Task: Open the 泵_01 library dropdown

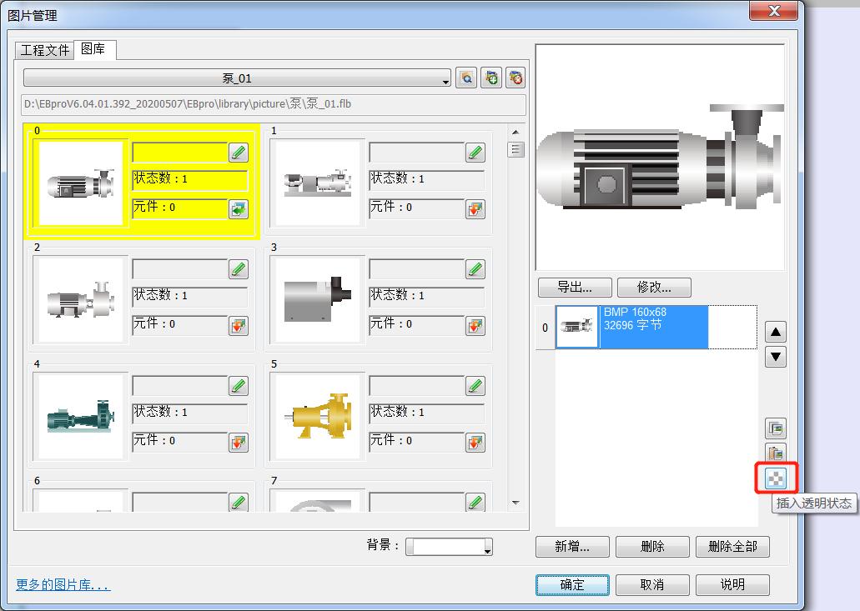Action: point(237,78)
